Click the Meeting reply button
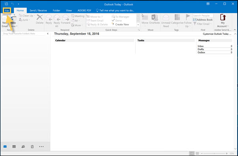 77,16
